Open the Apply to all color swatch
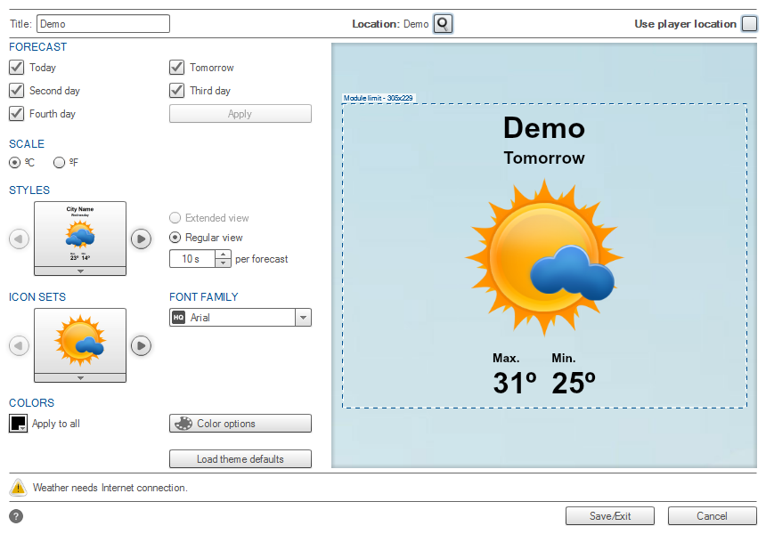Image resolution: width=766 pixels, height=534 pixels. click(19, 424)
